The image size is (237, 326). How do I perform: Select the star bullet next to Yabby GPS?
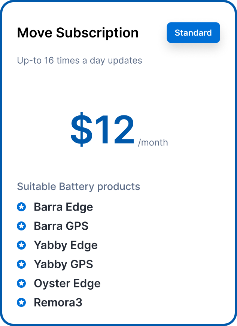click(x=21, y=264)
